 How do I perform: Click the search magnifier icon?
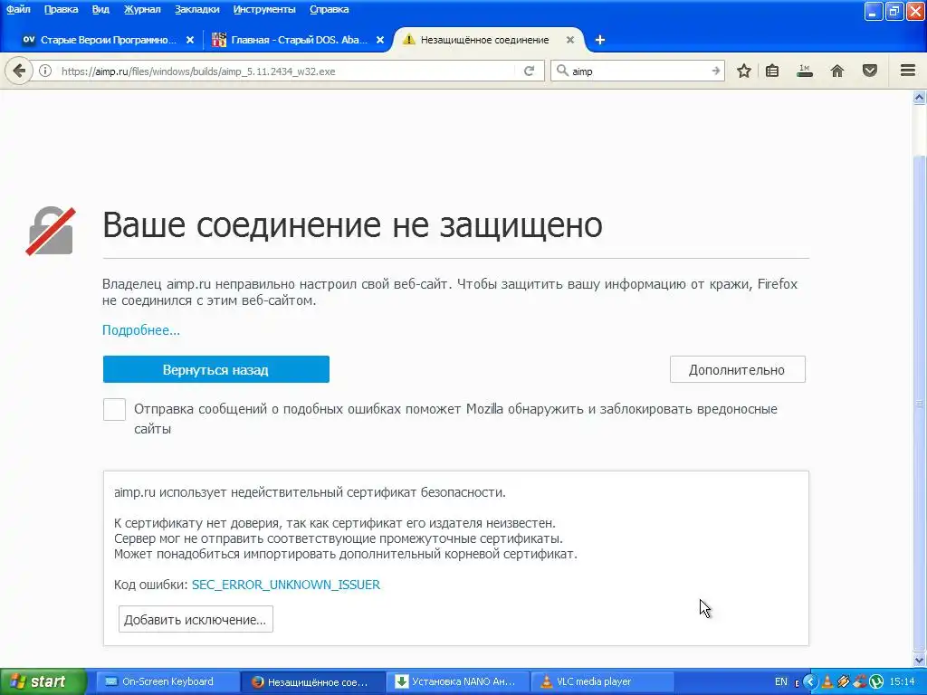[x=562, y=71]
